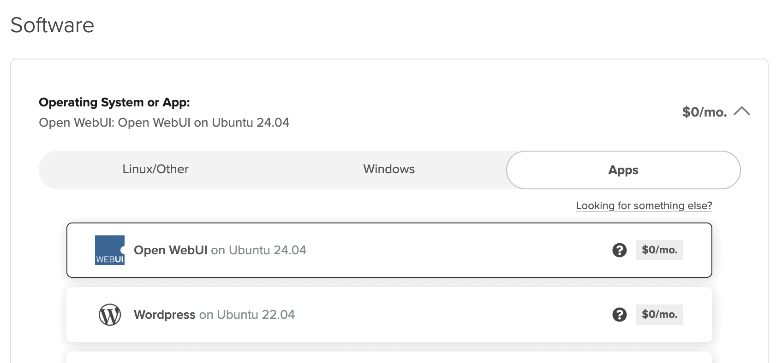Screen dimensions: 776x363
Task: Click the 'on Ubuntu 24.04' text
Action: coord(258,250)
